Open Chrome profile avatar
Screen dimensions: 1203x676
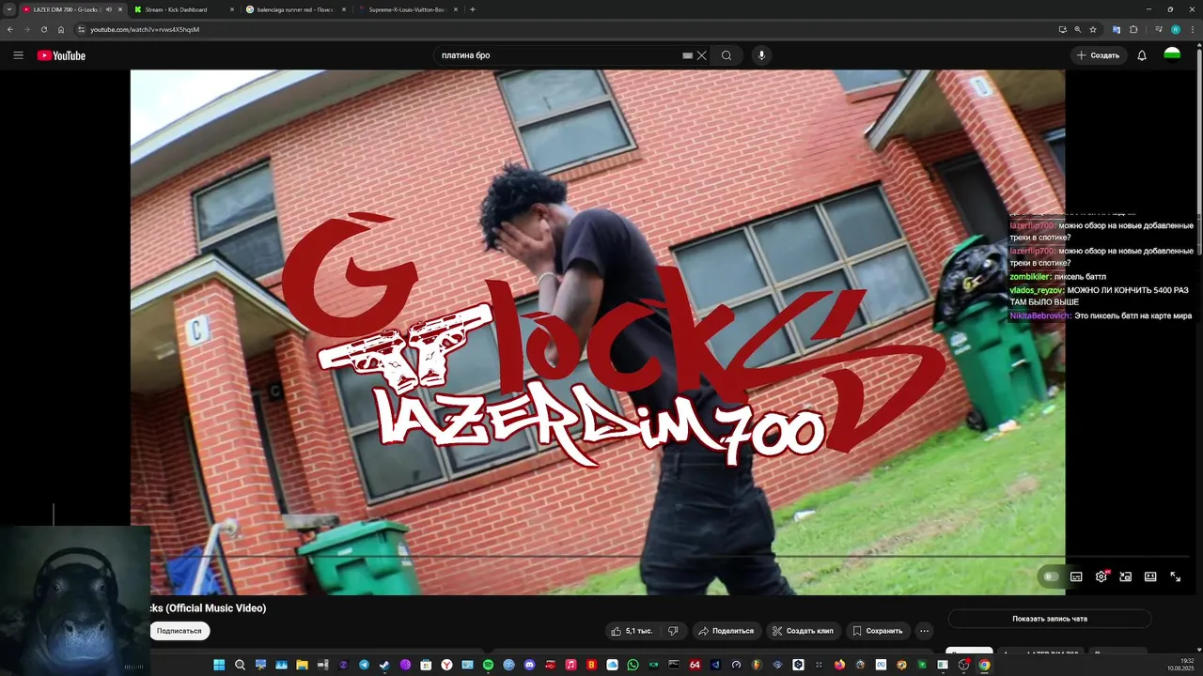click(1175, 29)
